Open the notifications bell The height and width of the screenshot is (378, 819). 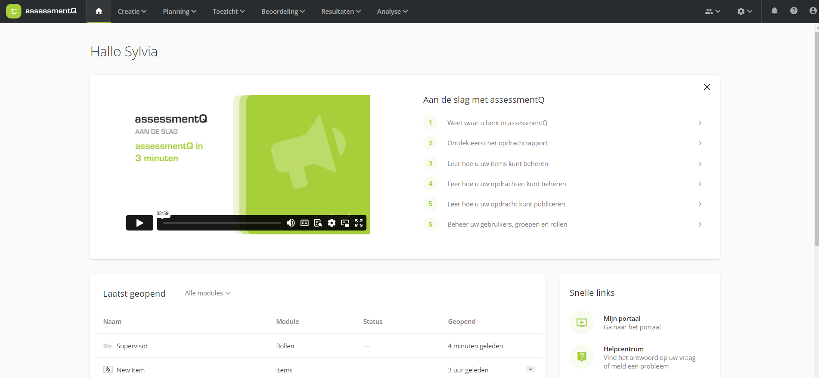point(774,11)
